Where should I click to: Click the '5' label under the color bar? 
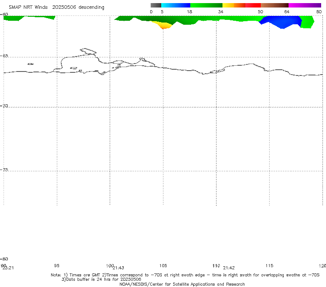(x=162, y=11)
